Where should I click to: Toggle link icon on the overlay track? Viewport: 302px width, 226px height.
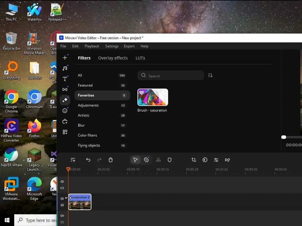pyautogui.click(x=62, y=188)
